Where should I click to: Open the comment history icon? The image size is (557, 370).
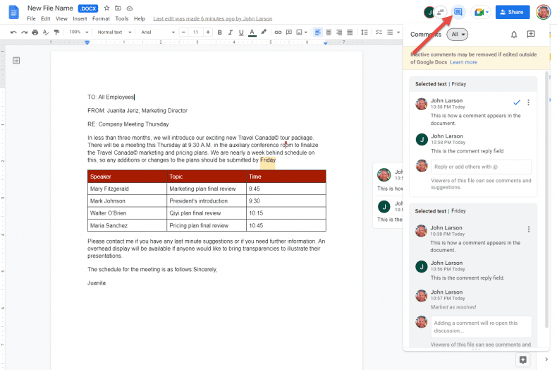pos(458,12)
